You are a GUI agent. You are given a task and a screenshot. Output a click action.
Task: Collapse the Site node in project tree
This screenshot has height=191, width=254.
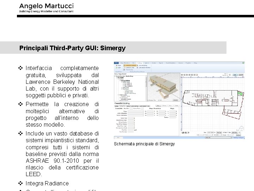[x=117, y=77]
